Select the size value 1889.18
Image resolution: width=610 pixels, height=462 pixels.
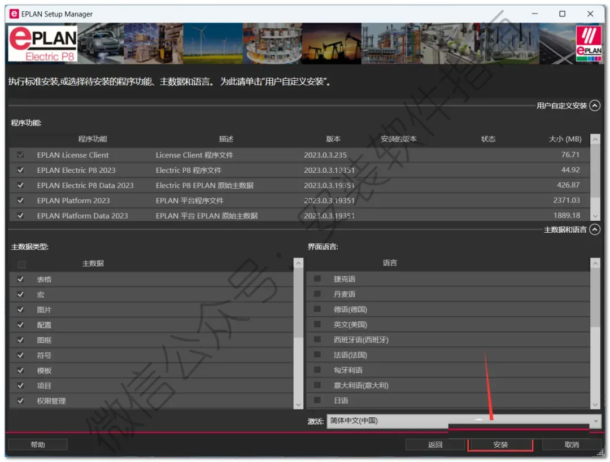[567, 215]
